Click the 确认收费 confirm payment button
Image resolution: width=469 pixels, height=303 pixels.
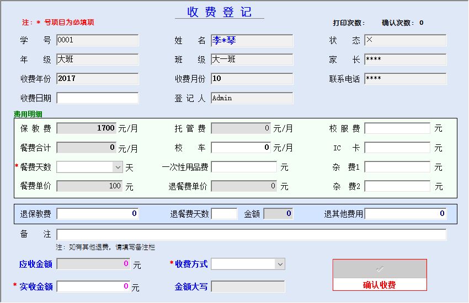pos(380,275)
